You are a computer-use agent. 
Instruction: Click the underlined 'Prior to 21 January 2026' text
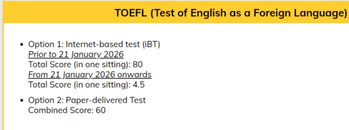(x=76, y=55)
